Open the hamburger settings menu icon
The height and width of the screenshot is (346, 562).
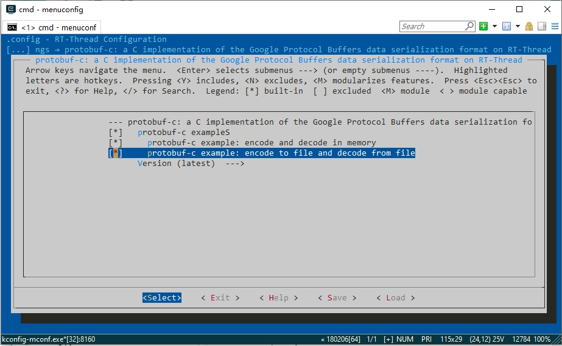click(553, 26)
